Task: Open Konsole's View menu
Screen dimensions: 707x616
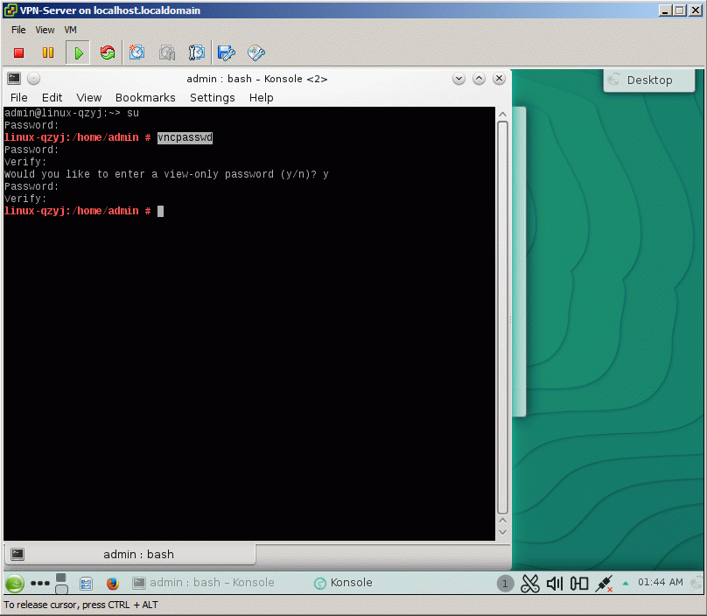Action: pyautogui.click(x=89, y=97)
